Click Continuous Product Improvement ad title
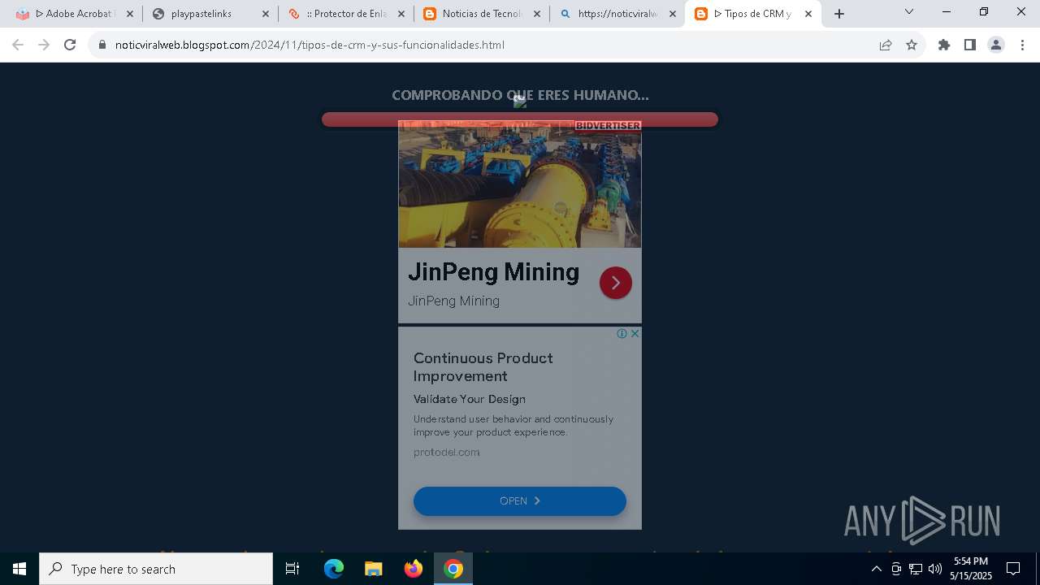1040x585 pixels. point(483,367)
